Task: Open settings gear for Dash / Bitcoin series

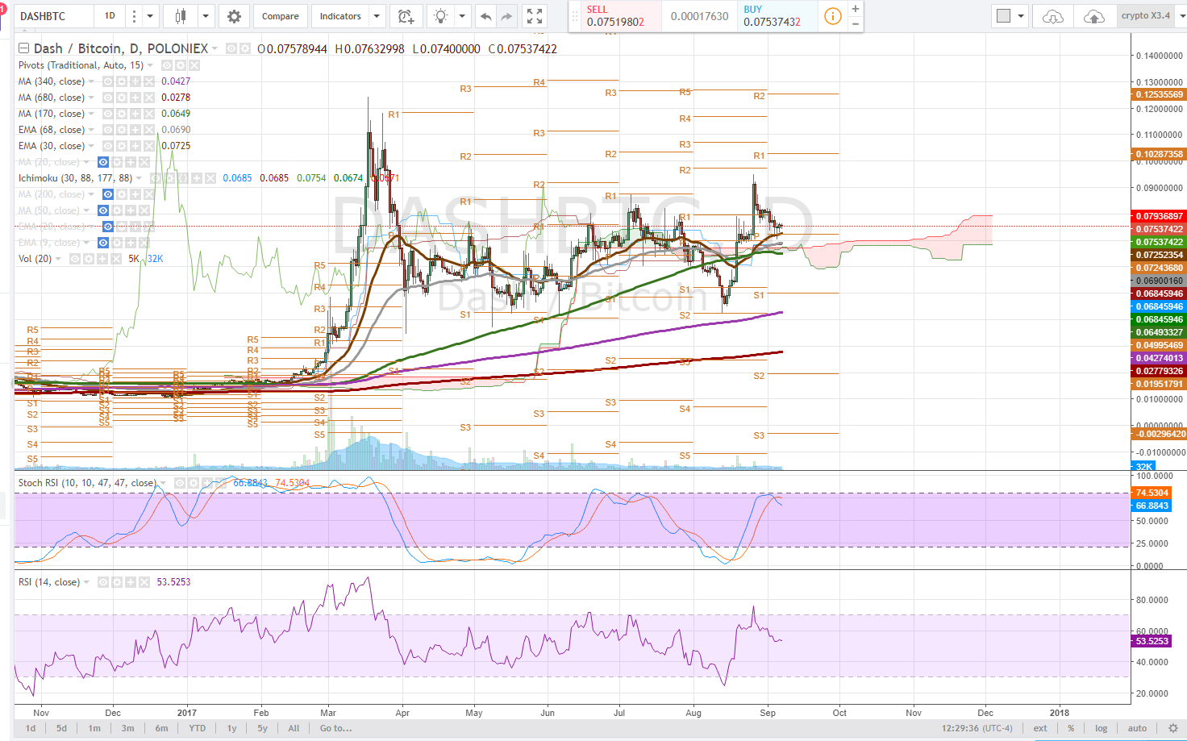Action: point(245,49)
